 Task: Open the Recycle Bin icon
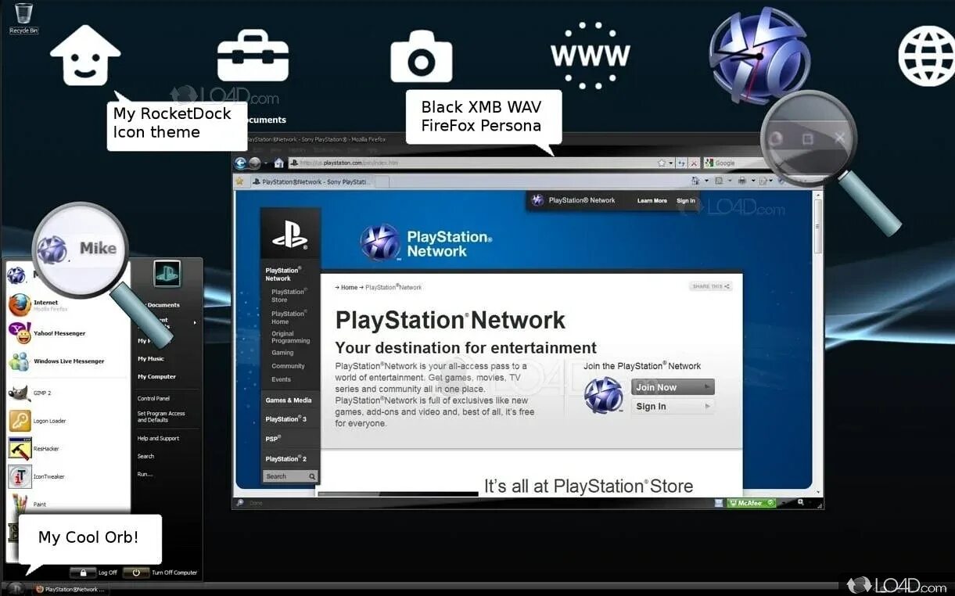[23, 14]
